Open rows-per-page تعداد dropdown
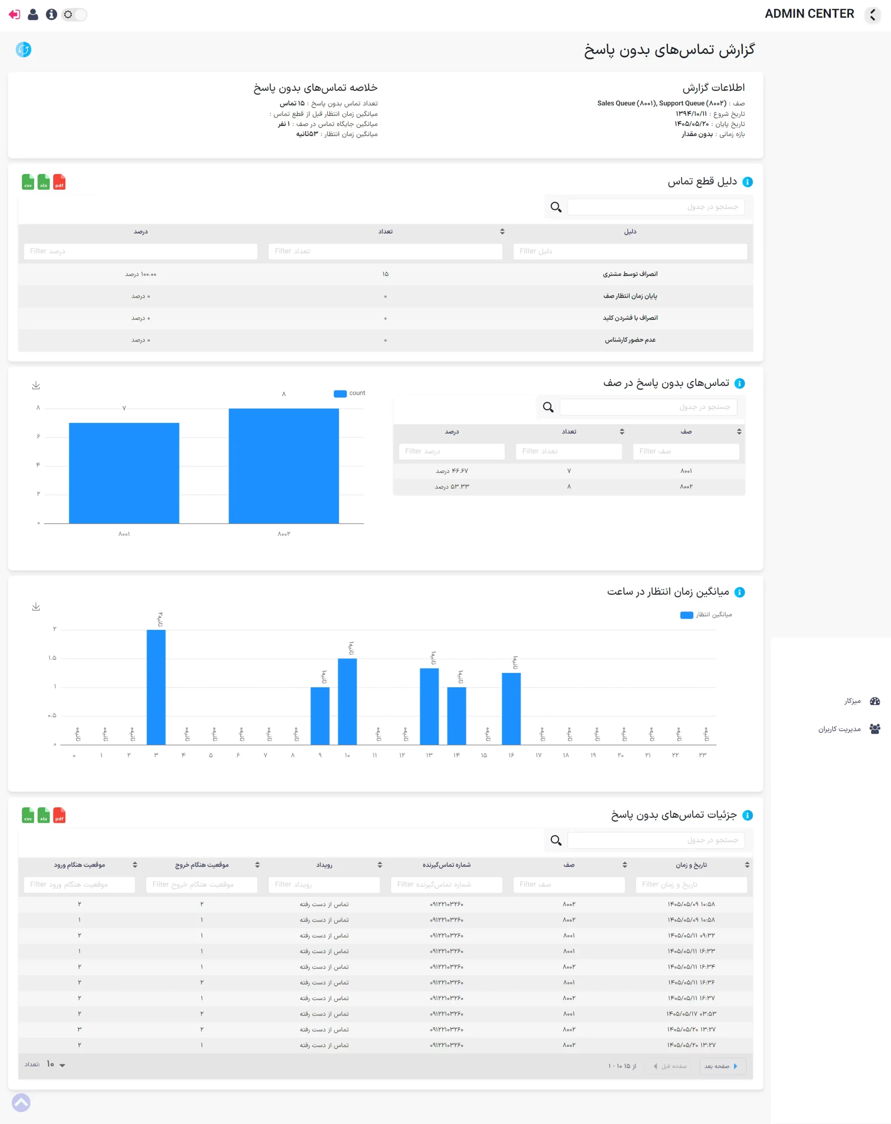Viewport: 891px width, 1124px height. coord(56,1065)
